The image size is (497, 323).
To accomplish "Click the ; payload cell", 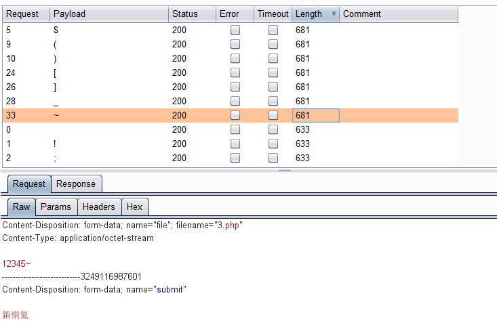I will point(109,158).
